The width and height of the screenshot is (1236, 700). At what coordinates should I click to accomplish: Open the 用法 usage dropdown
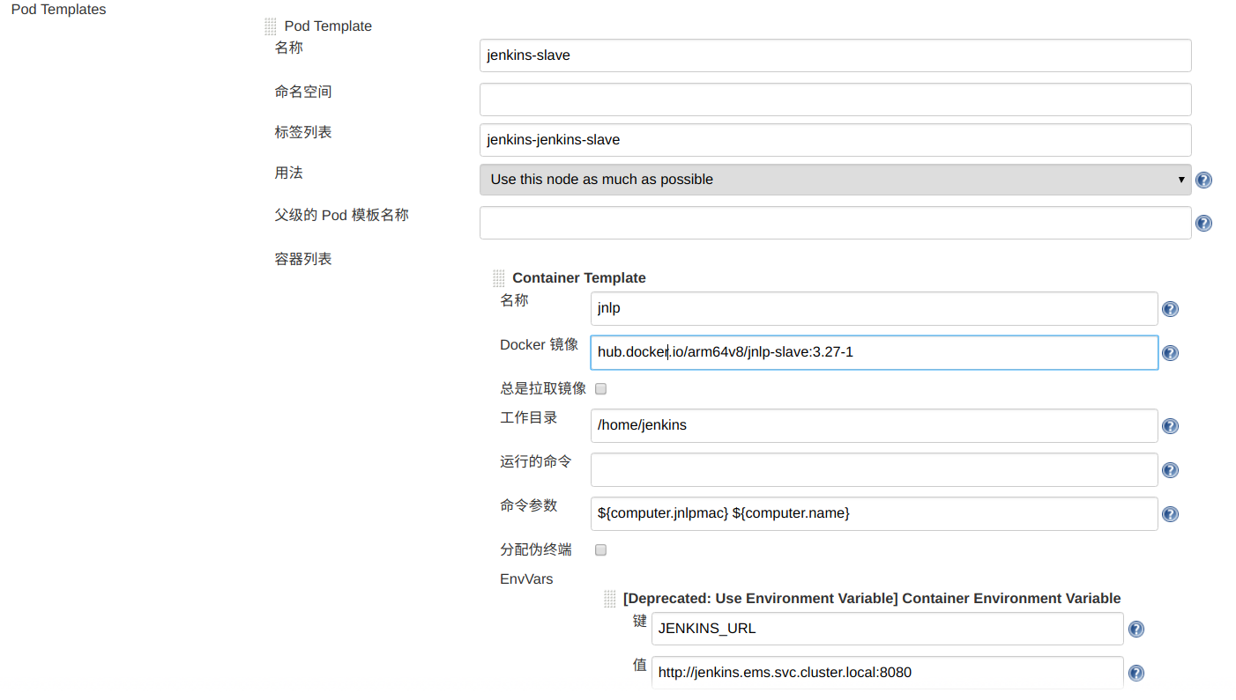point(834,179)
